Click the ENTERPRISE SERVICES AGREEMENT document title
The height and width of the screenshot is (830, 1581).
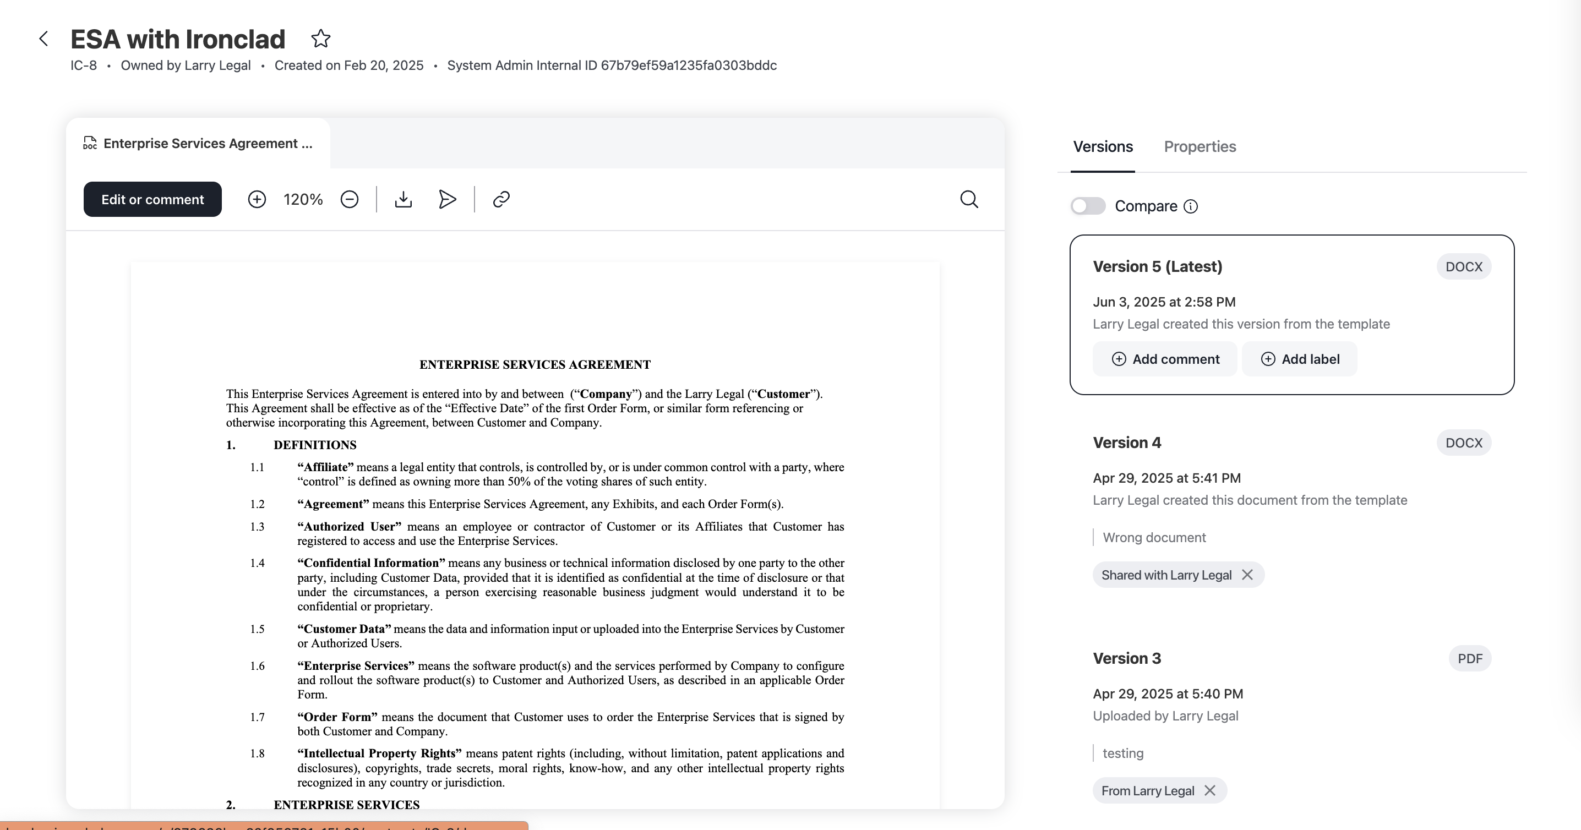point(535,364)
